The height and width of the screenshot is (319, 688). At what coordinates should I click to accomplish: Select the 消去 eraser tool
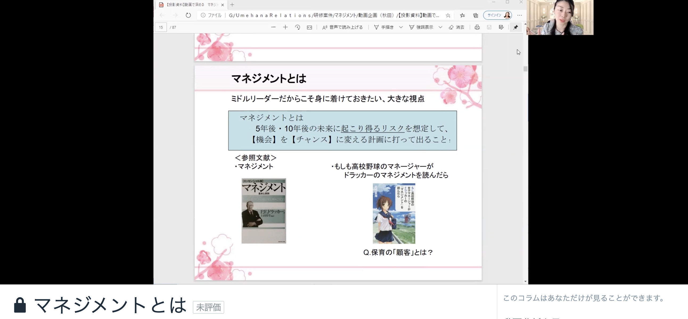pyautogui.click(x=456, y=27)
